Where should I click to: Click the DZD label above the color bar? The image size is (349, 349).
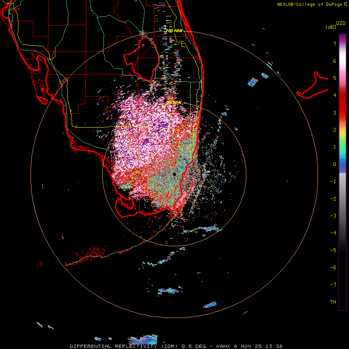coord(341,23)
